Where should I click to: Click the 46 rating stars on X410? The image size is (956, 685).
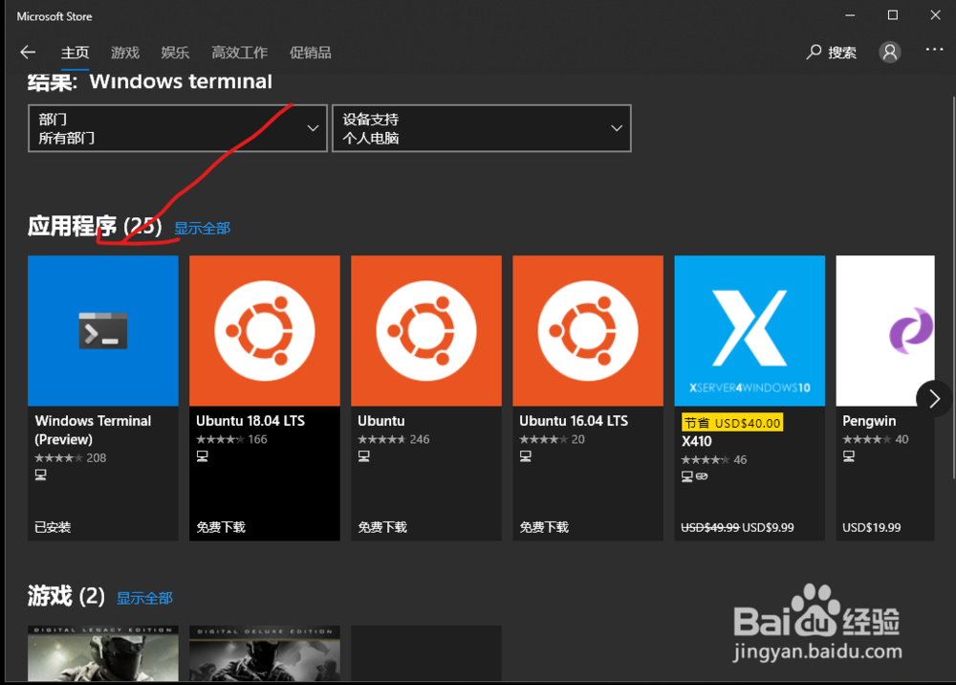[705, 459]
